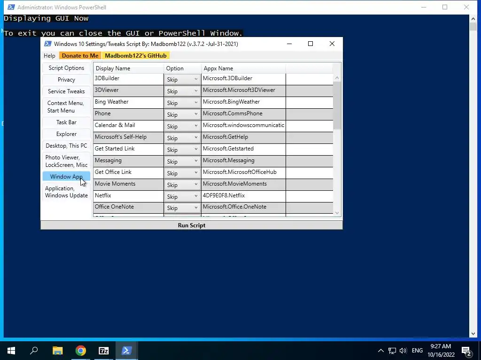481x360 pixels.
Task: Click the taskbar clock and date
Action: click(x=441, y=351)
